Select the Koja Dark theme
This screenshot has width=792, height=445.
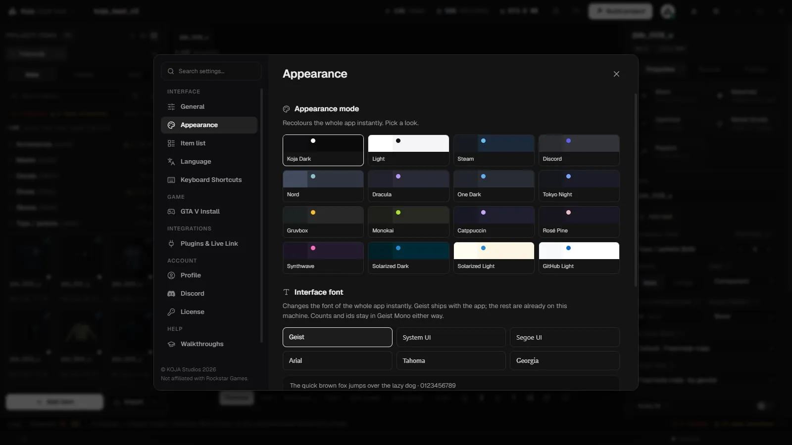coord(323,150)
